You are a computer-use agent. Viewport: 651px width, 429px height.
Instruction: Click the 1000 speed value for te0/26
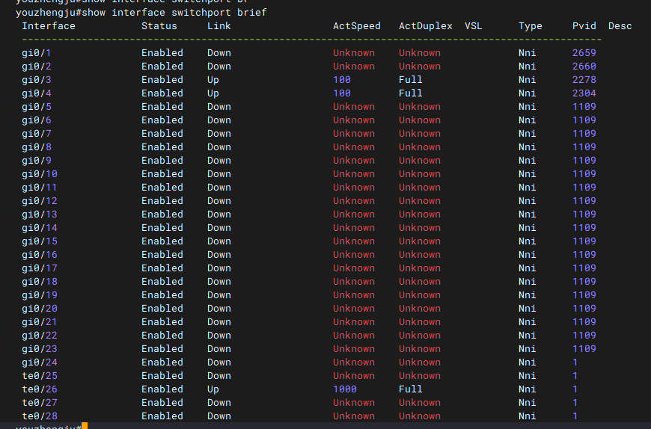point(345,389)
